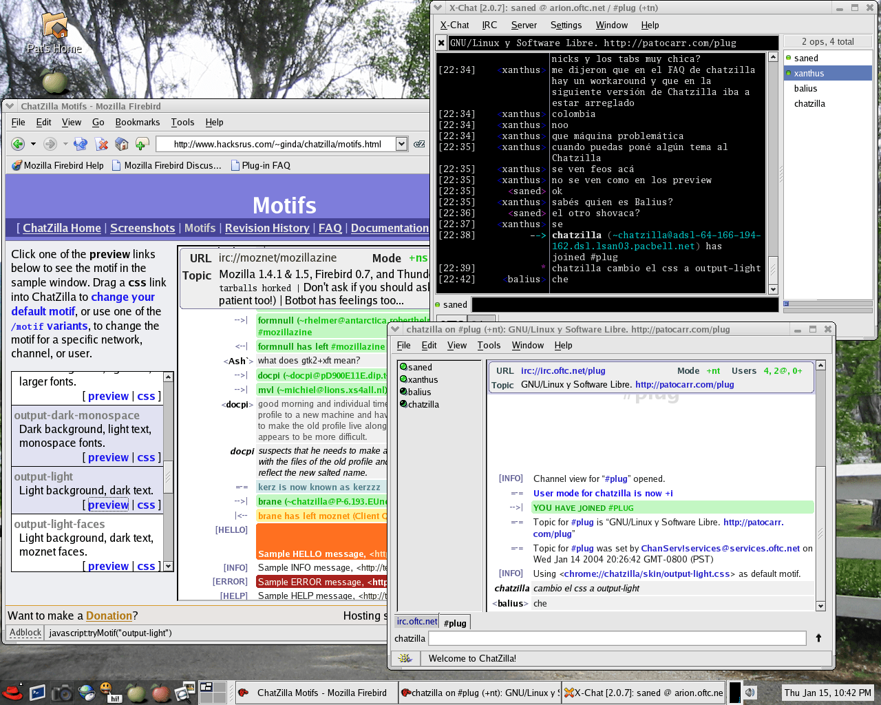This screenshot has width=881, height=705.
Task: Click scroll-up arrow of motif list scrollbar
Action: pos(168,377)
